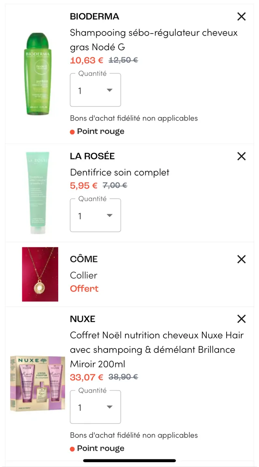The width and height of the screenshot is (259, 467).
Task: Open the Nuxe Hair gift set image
Action: pyautogui.click(x=38, y=384)
